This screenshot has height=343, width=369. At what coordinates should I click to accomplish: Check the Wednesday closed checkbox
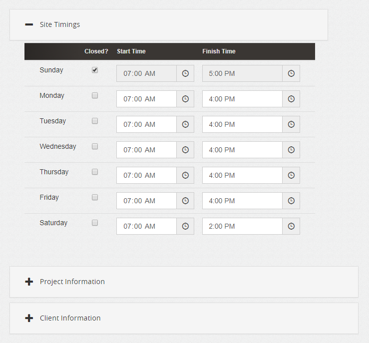95,147
